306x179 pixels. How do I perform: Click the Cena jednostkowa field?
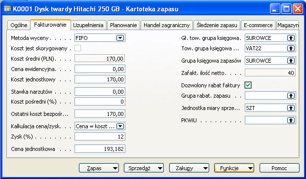point(100,149)
